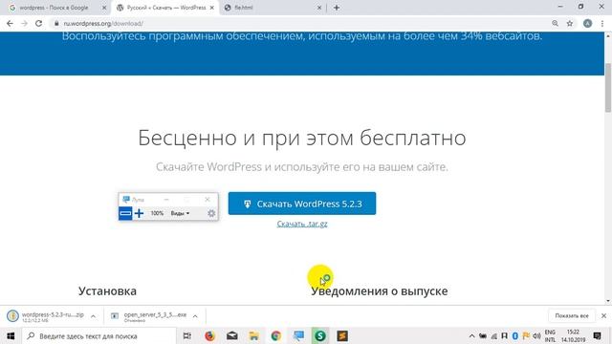This screenshot has height=344, width=612.
Task: Close the Google search tab
Action: click(104, 8)
